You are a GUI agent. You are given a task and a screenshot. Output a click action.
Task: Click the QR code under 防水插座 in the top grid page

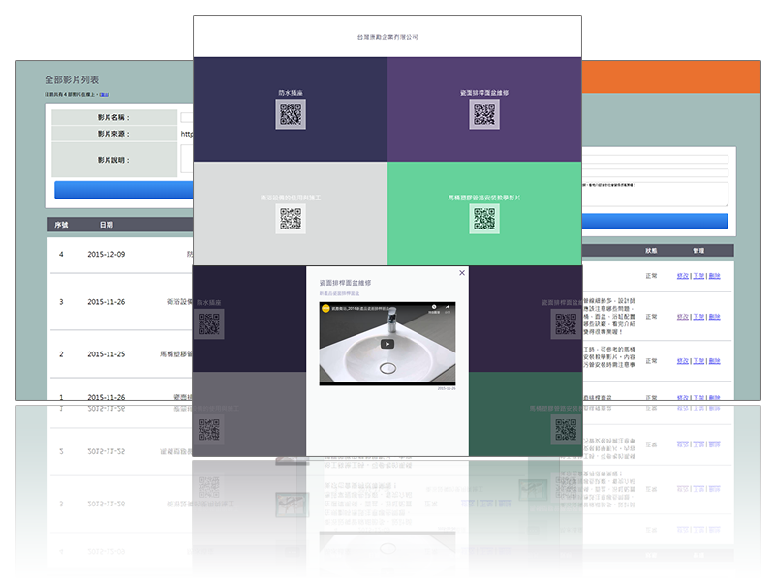[x=291, y=114]
